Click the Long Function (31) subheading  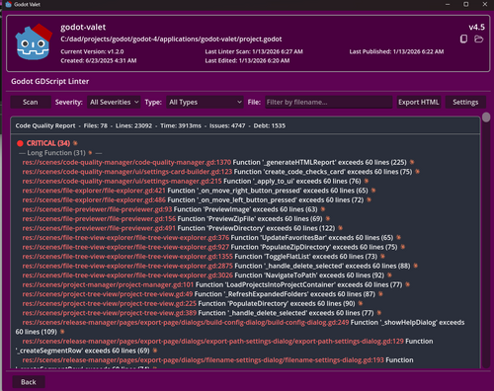[x=56, y=153]
